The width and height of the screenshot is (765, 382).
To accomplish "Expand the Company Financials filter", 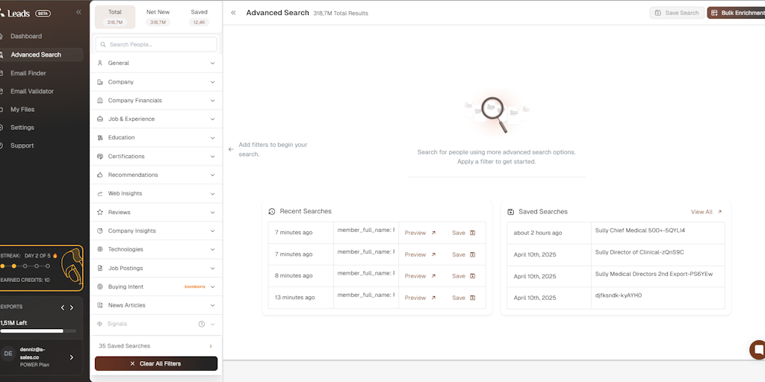I will pos(156,101).
